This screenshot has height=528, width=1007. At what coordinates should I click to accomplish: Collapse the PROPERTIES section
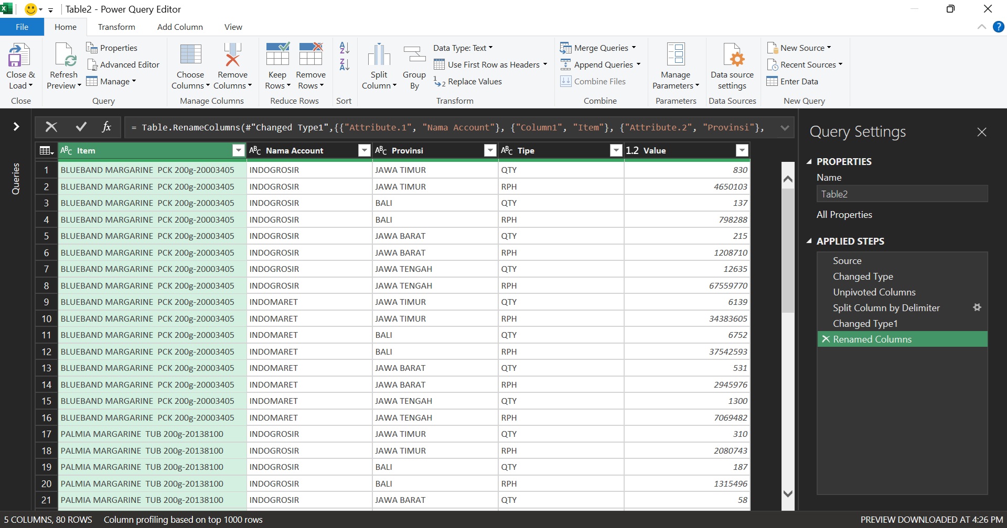point(809,162)
